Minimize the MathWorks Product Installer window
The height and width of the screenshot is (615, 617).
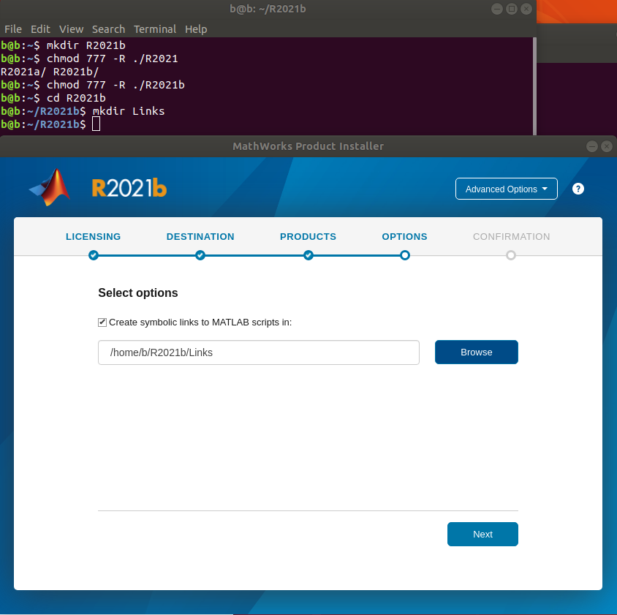pyautogui.click(x=592, y=146)
